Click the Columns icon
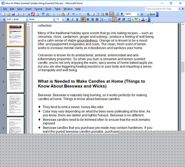The image size is (185, 167). [107, 14]
